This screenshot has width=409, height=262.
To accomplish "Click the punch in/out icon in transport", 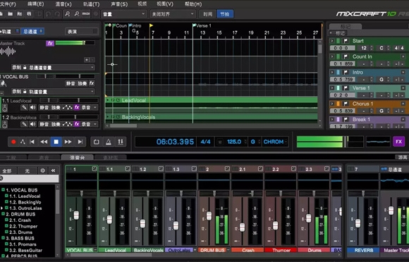I will [x=121, y=142].
